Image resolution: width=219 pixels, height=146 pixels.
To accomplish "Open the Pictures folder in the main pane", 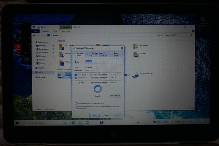I will [x=140, y=55].
